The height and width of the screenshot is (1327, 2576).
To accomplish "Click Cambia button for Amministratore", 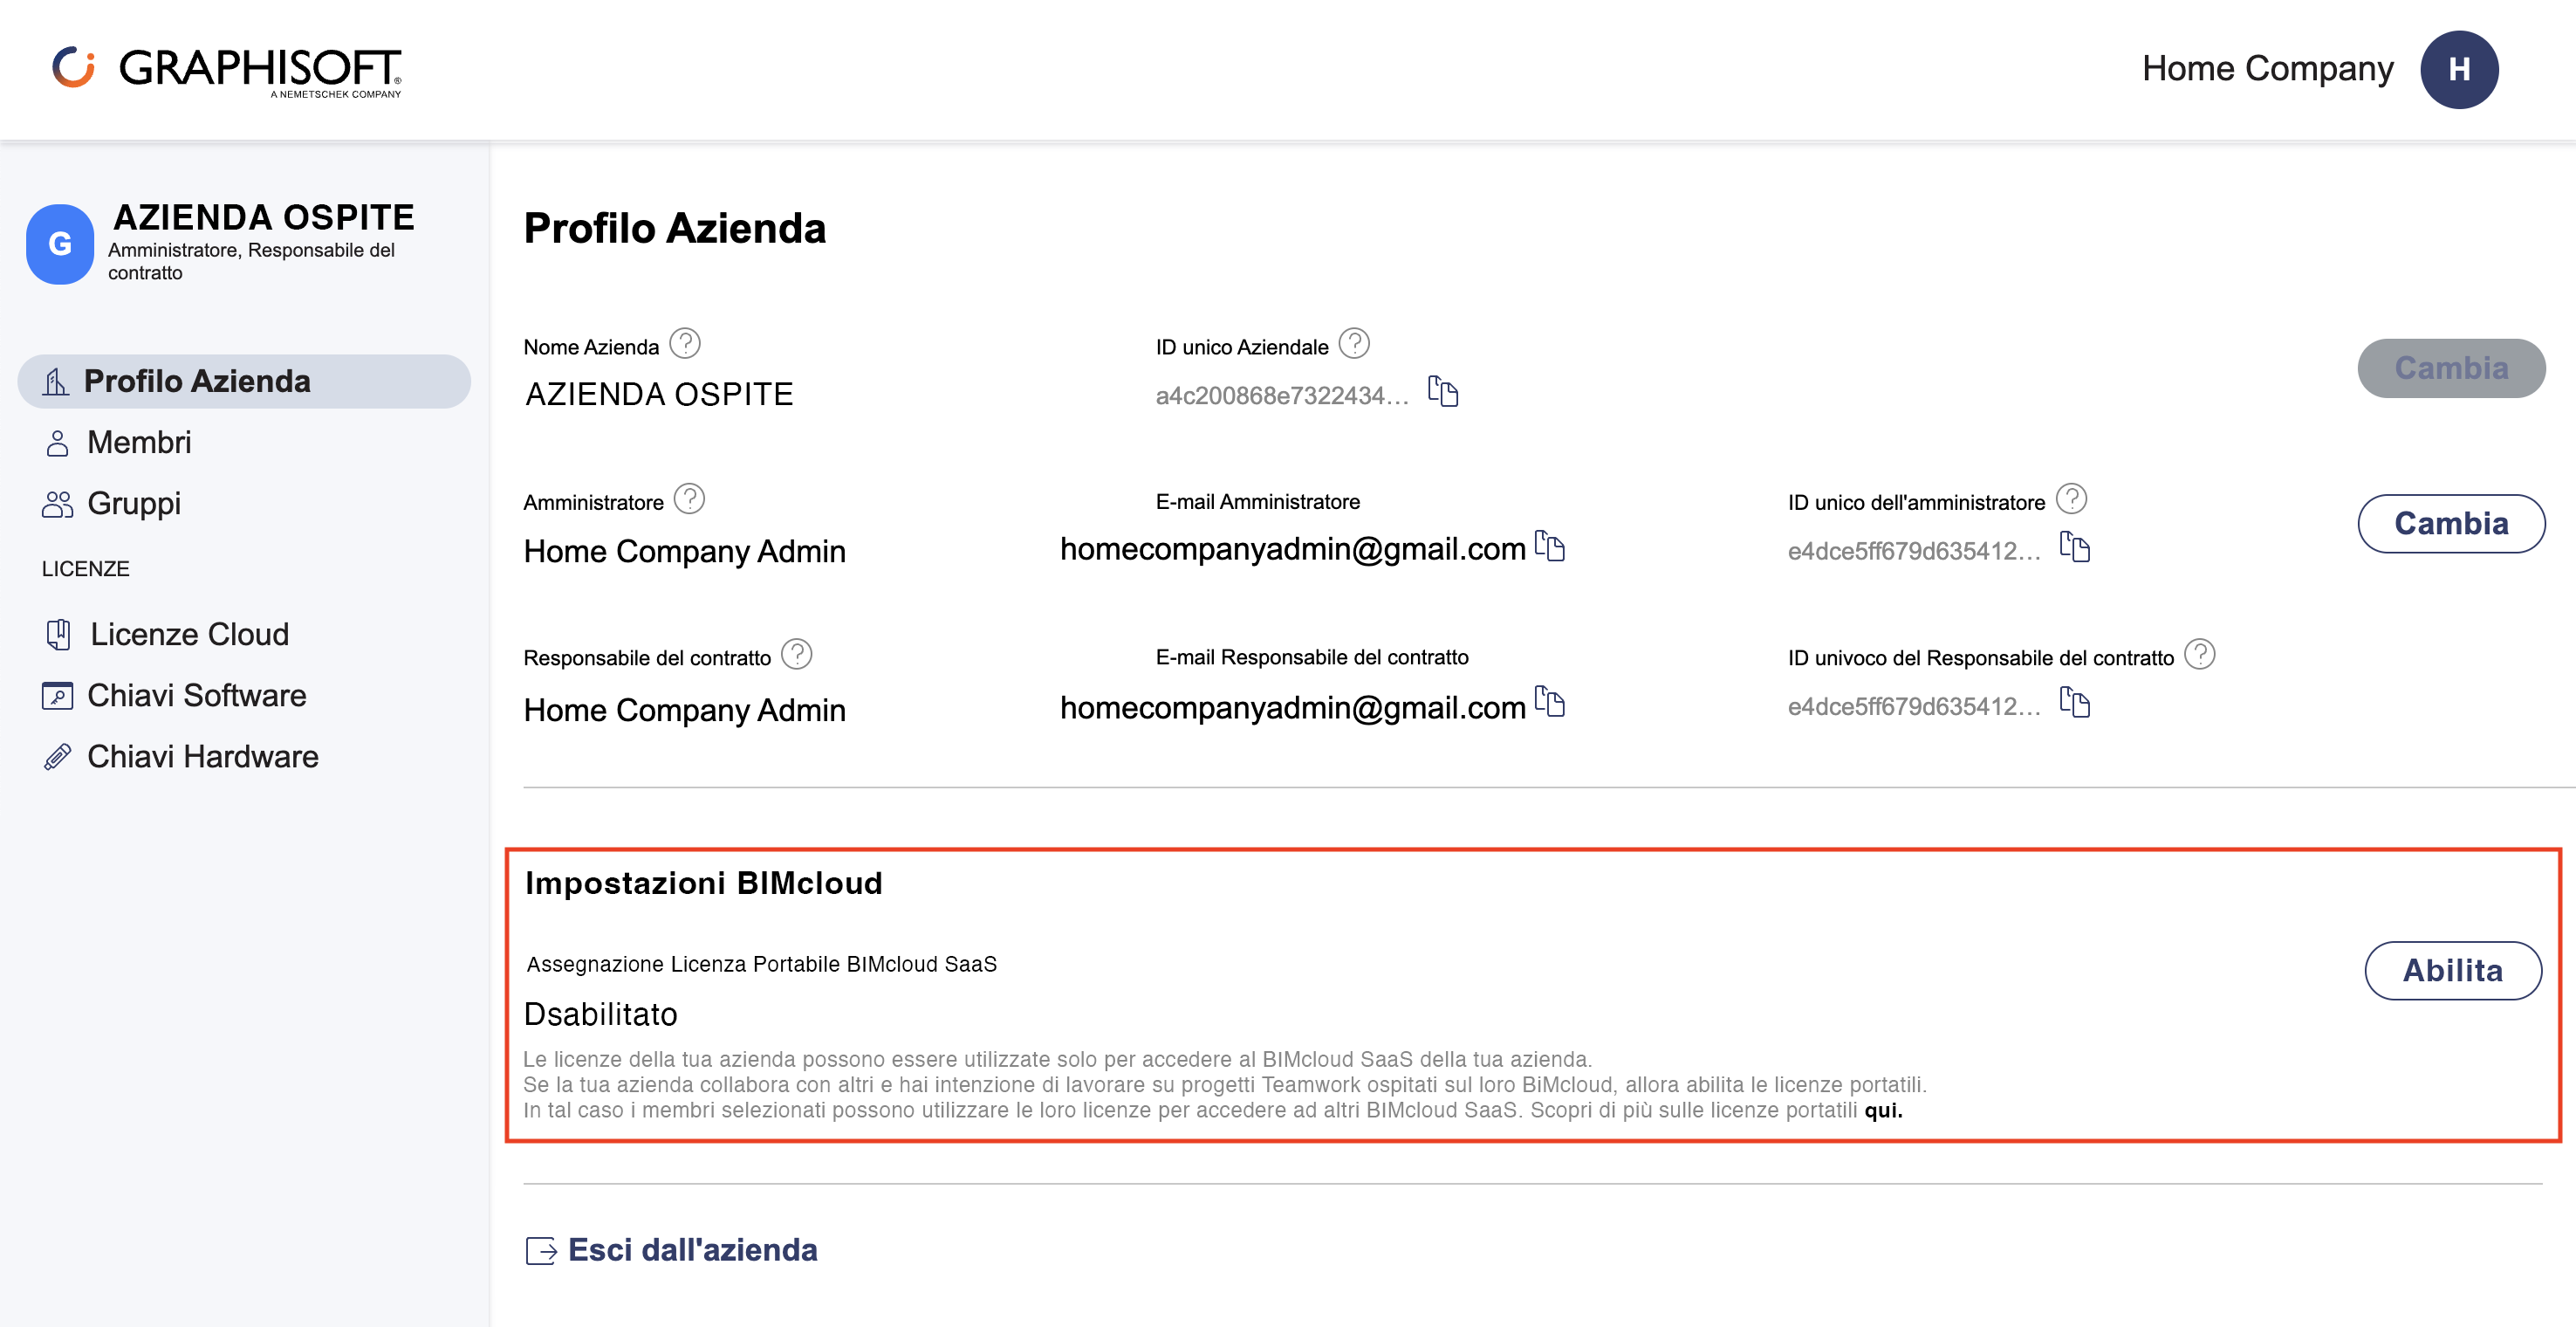I will click(2451, 522).
